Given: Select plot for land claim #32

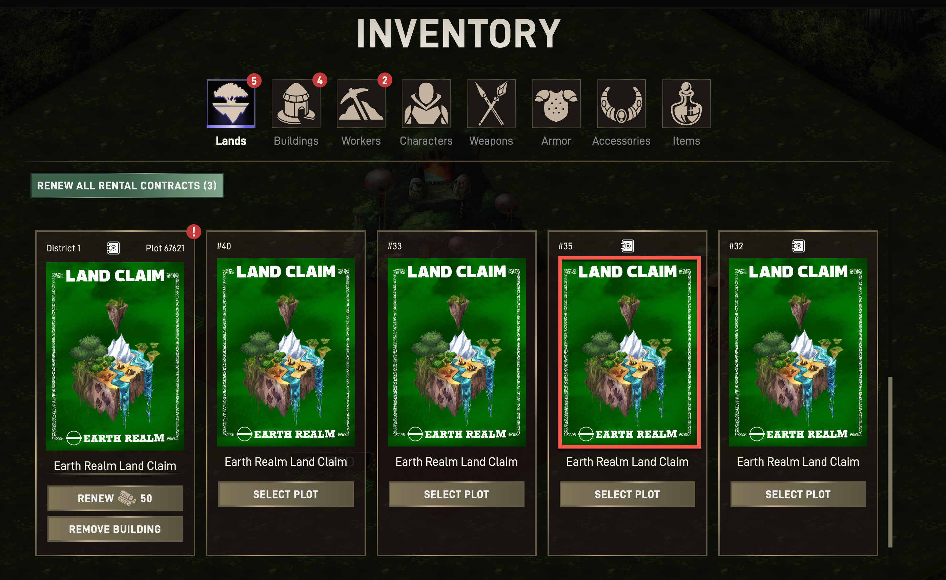Looking at the screenshot, I should [798, 494].
